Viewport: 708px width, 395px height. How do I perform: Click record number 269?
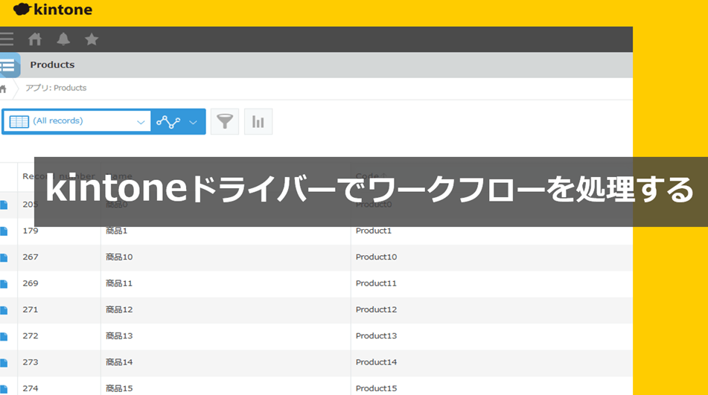coord(31,283)
